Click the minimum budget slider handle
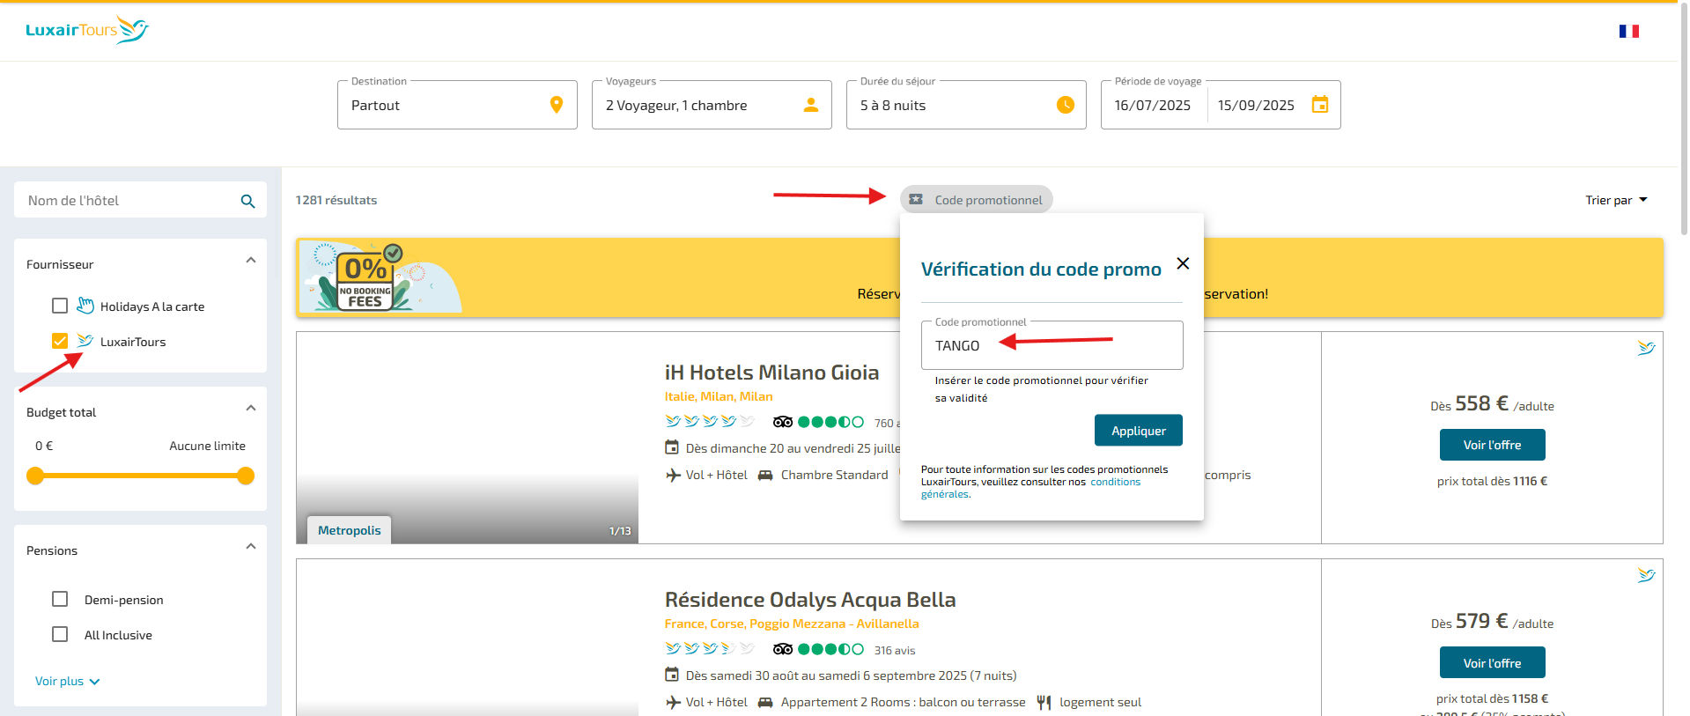The height and width of the screenshot is (716, 1690). (35, 476)
